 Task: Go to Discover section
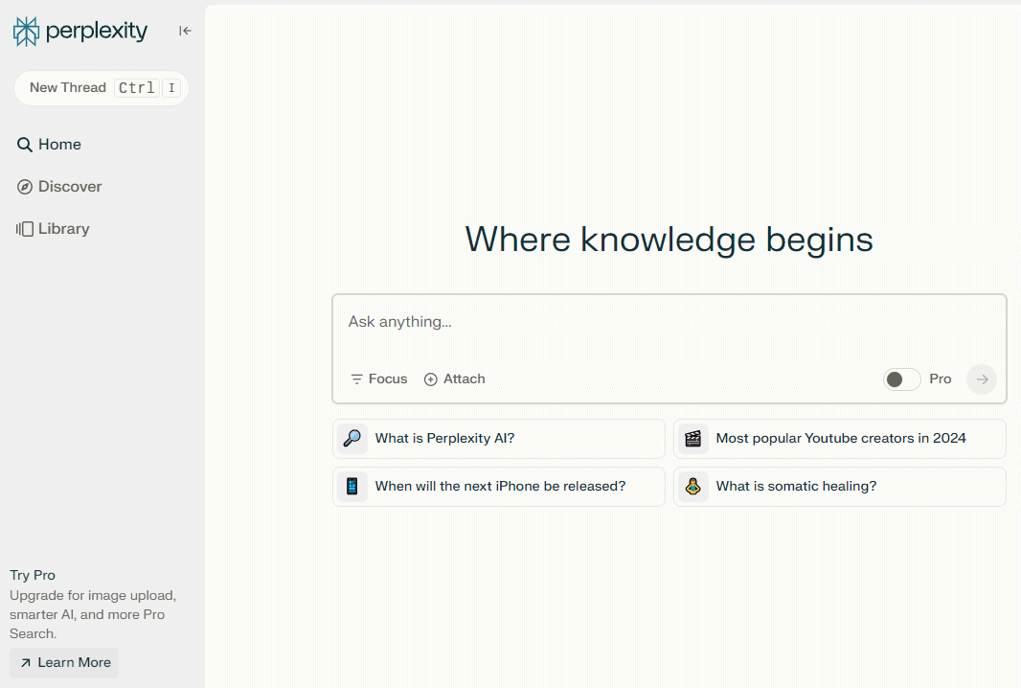point(59,187)
